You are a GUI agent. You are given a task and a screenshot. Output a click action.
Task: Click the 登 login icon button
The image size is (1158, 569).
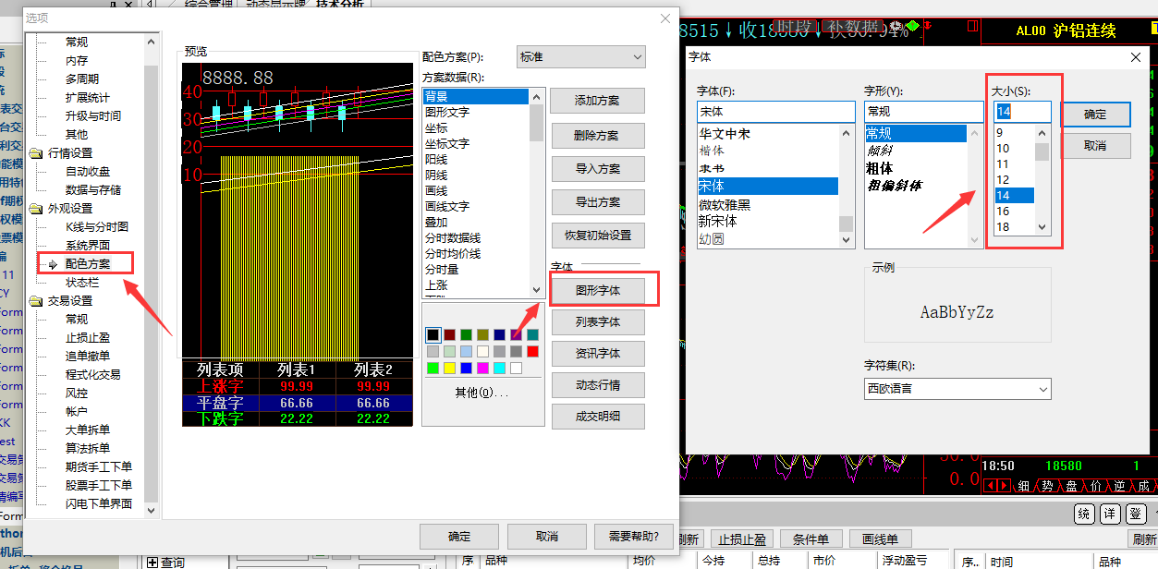(1136, 515)
